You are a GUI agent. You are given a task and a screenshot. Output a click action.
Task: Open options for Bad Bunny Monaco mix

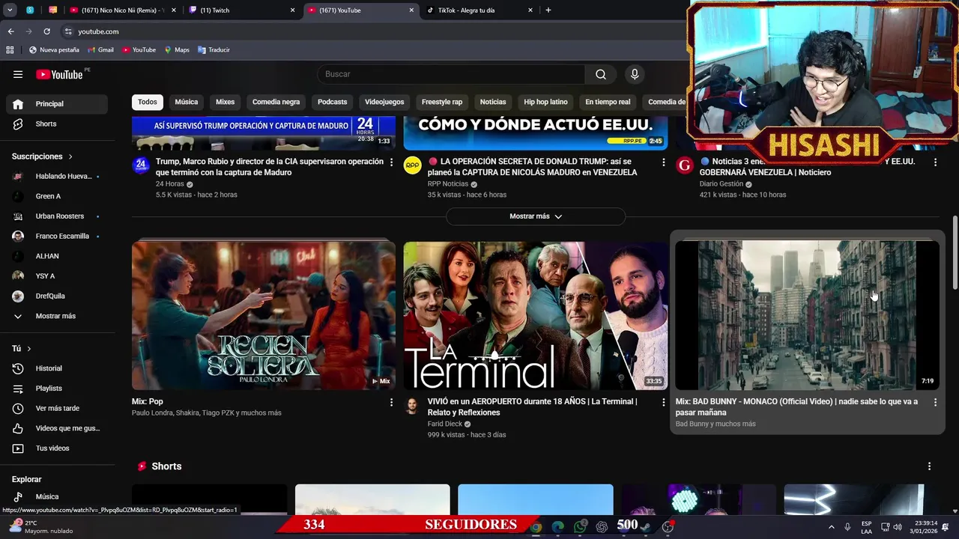click(x=935, y=402)
